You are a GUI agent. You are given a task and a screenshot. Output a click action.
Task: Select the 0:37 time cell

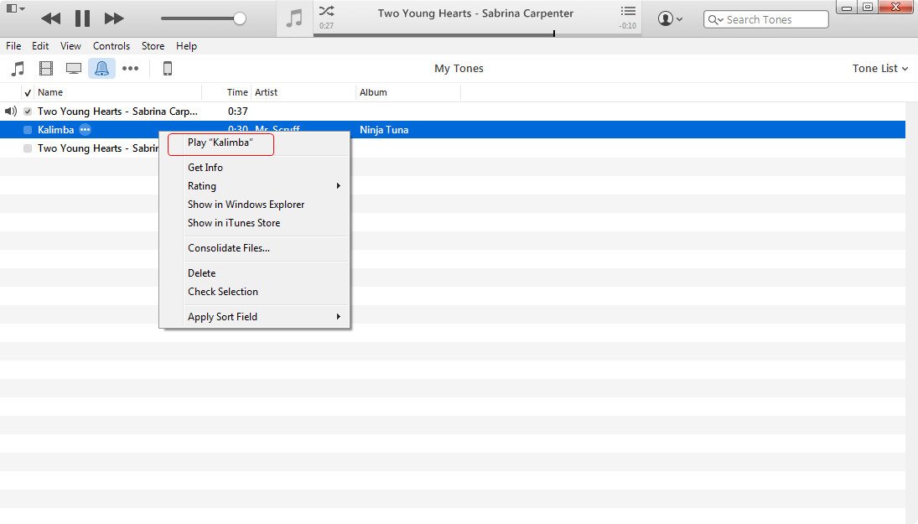(x=238, y=112)
